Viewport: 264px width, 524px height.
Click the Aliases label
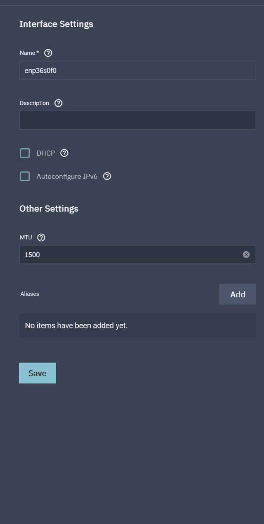[x=30, y=294]
